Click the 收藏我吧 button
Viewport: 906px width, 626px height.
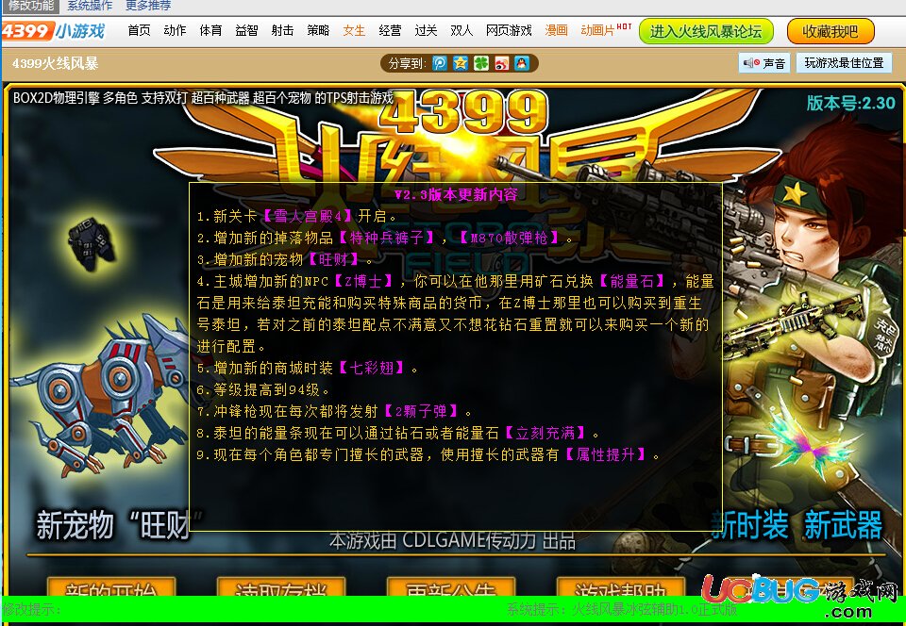pyautogui.click(x=830, y=31)
